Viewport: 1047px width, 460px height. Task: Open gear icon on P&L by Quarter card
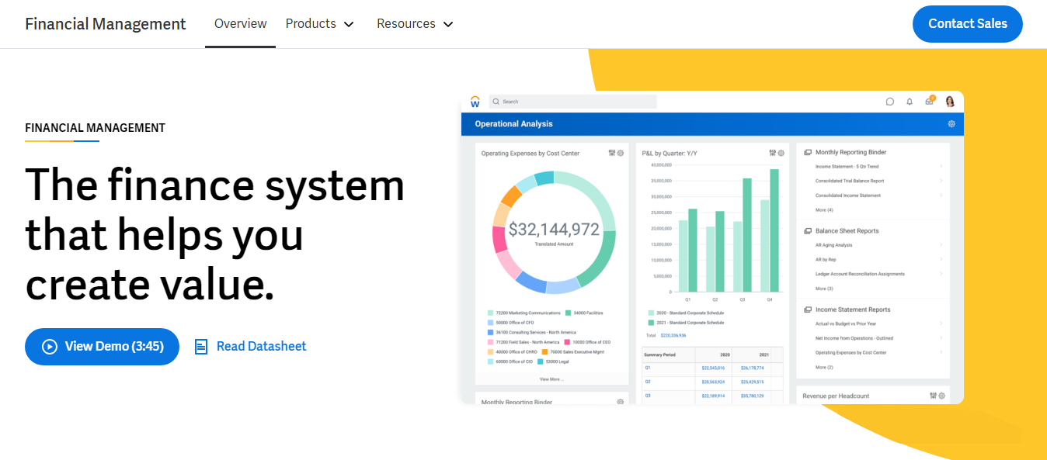(781, 154)
